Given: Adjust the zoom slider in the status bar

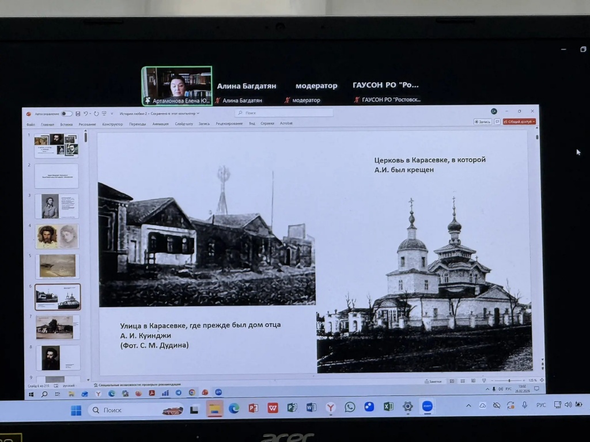Looking at the screenshot, I should pyautogui.click(x=509, y=381).
